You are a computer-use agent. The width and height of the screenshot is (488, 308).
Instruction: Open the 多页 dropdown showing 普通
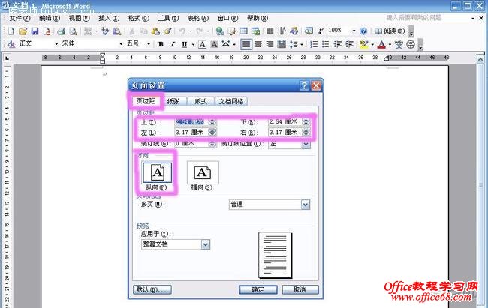point(305,205)
